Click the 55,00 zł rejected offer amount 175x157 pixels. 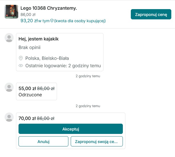coord(27,88)
